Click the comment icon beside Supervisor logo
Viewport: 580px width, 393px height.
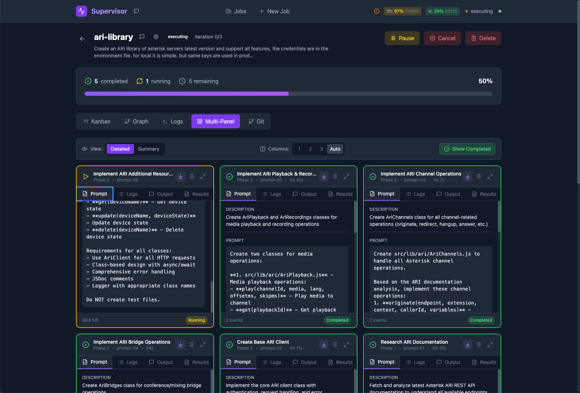pos(136,11)
